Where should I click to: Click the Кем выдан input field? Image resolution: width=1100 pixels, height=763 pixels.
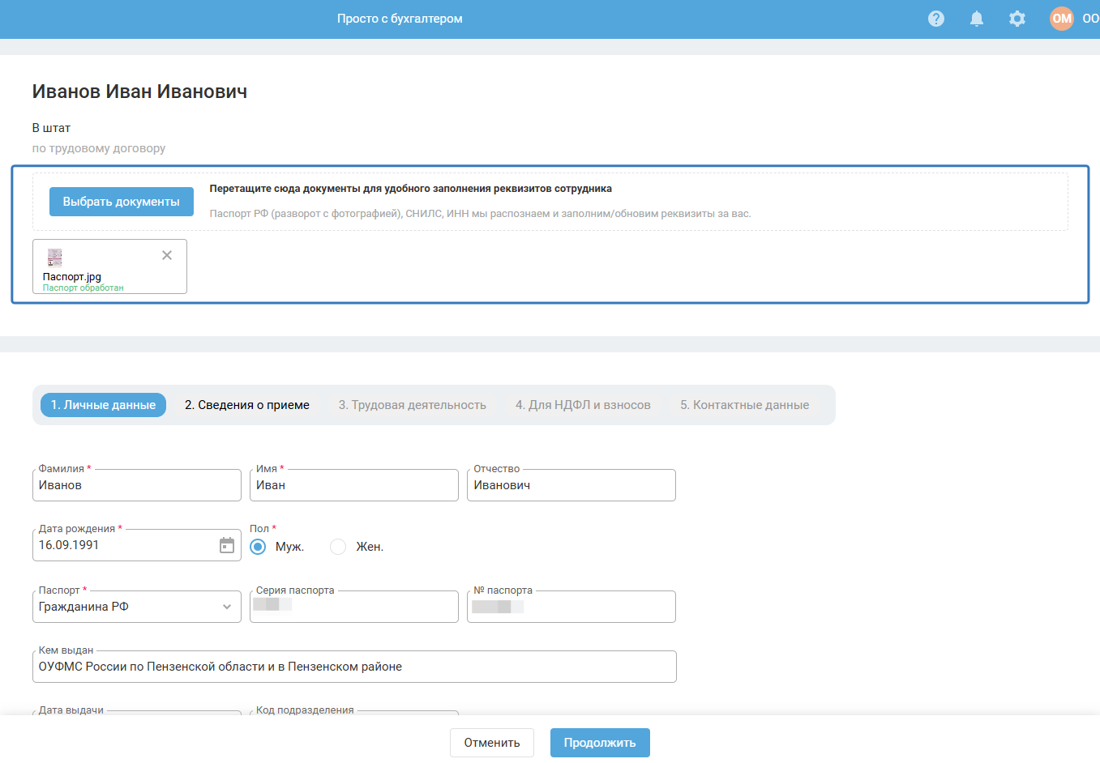pos(354,667)
